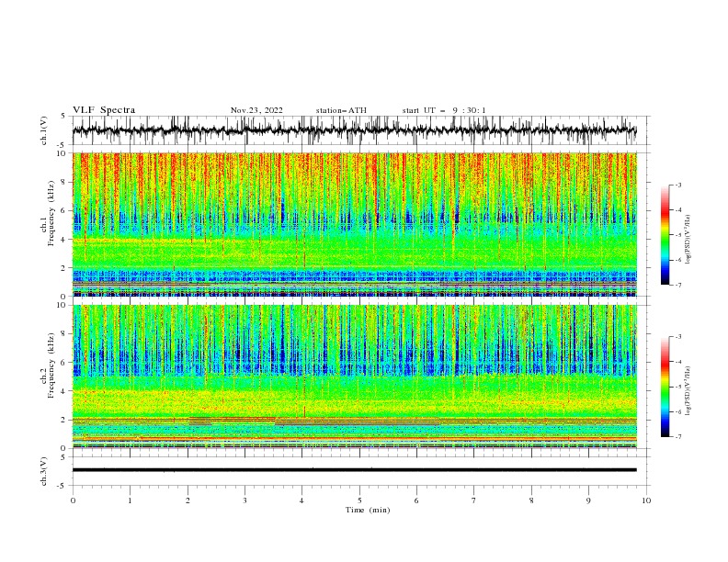Click the 'ch.3(V)' axis label

pos(44,471)
